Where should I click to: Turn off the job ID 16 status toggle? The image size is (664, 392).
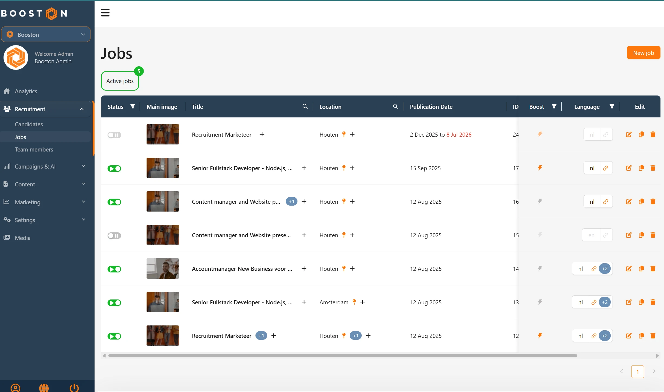point(114,202)
